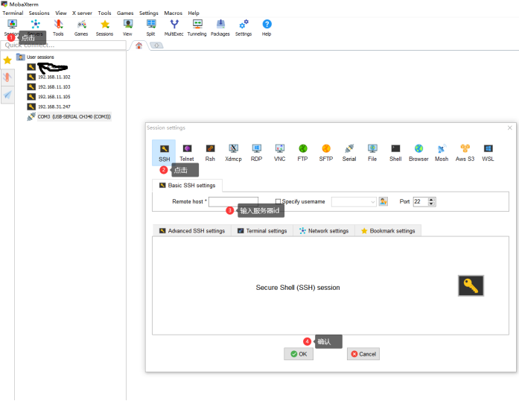
Task: Click the Port number field
Action: coord(421,201)
